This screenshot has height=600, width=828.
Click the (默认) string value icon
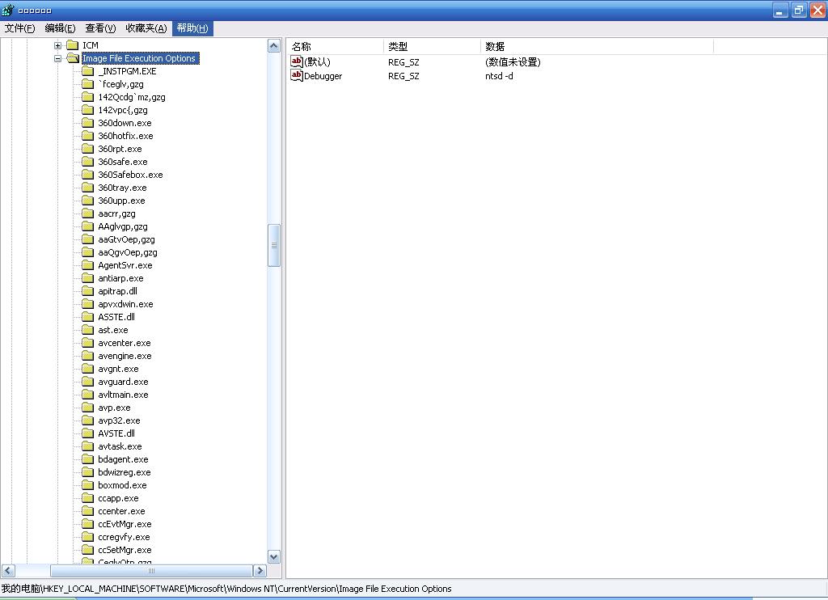(x=297, y=61)
